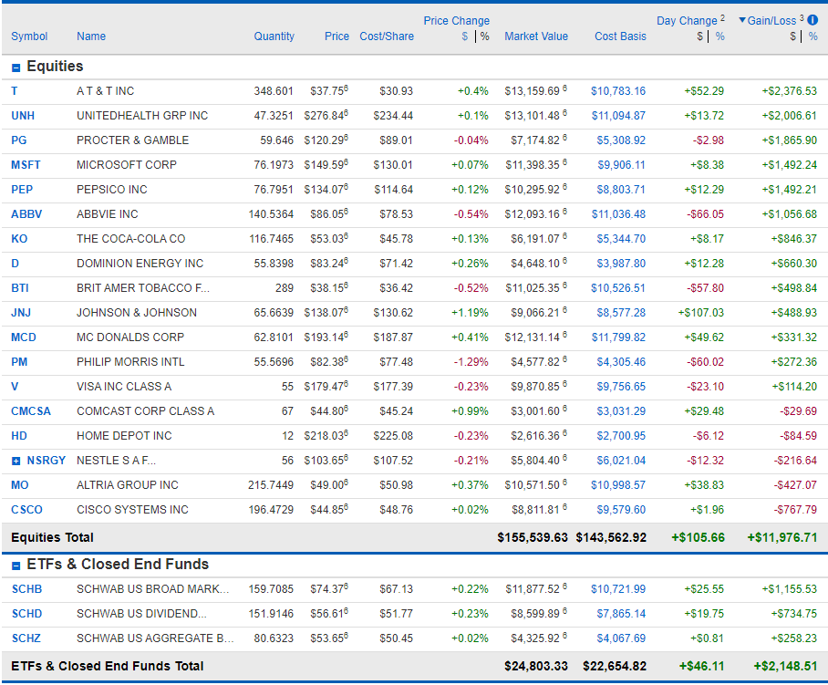This screenshot has height=685, width=828.
Task: Click Equities Total gain +$11,976.71
Action: (782, 537)
